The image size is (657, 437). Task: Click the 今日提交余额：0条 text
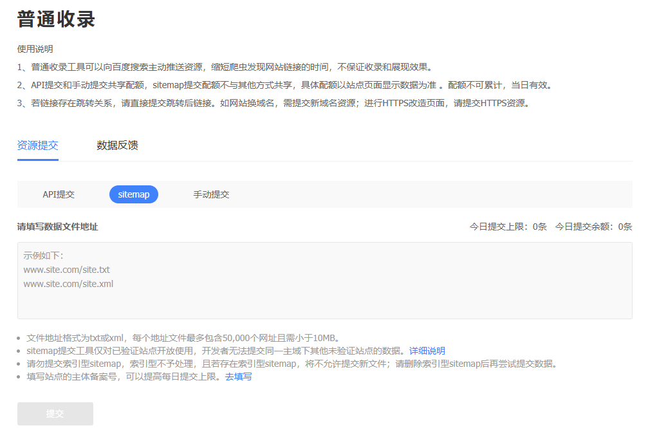pos(593,227)
